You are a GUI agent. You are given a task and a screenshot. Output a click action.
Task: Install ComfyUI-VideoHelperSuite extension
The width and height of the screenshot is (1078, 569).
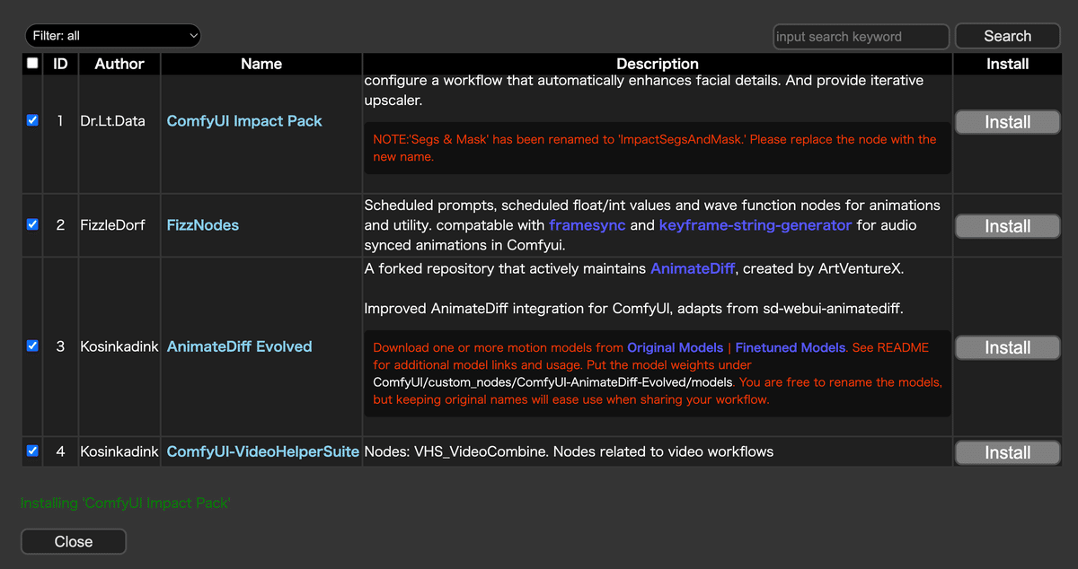tap(1007, 452)
